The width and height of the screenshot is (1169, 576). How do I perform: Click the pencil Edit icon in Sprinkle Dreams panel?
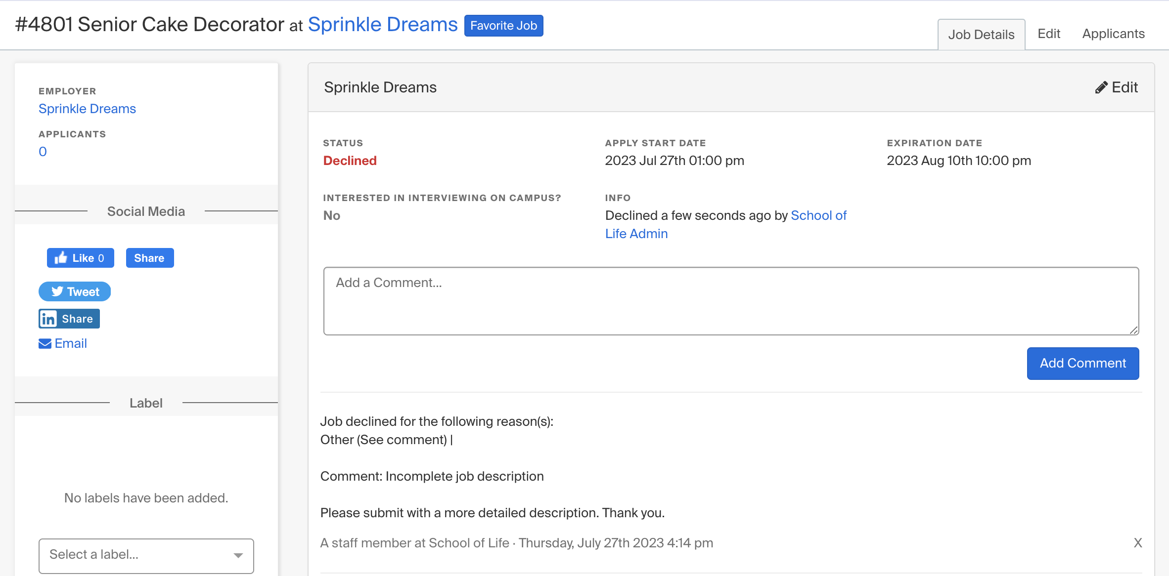tap(1117, 87)
